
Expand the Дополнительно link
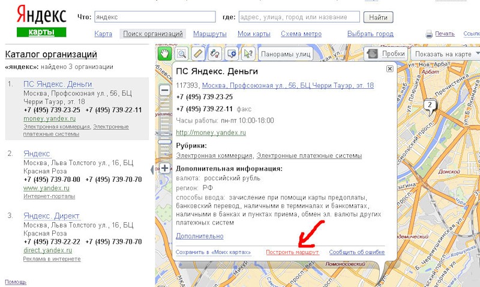pos(200,236)
